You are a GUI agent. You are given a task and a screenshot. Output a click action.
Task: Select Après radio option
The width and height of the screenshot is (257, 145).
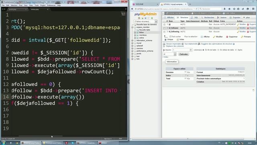[236, 50]
